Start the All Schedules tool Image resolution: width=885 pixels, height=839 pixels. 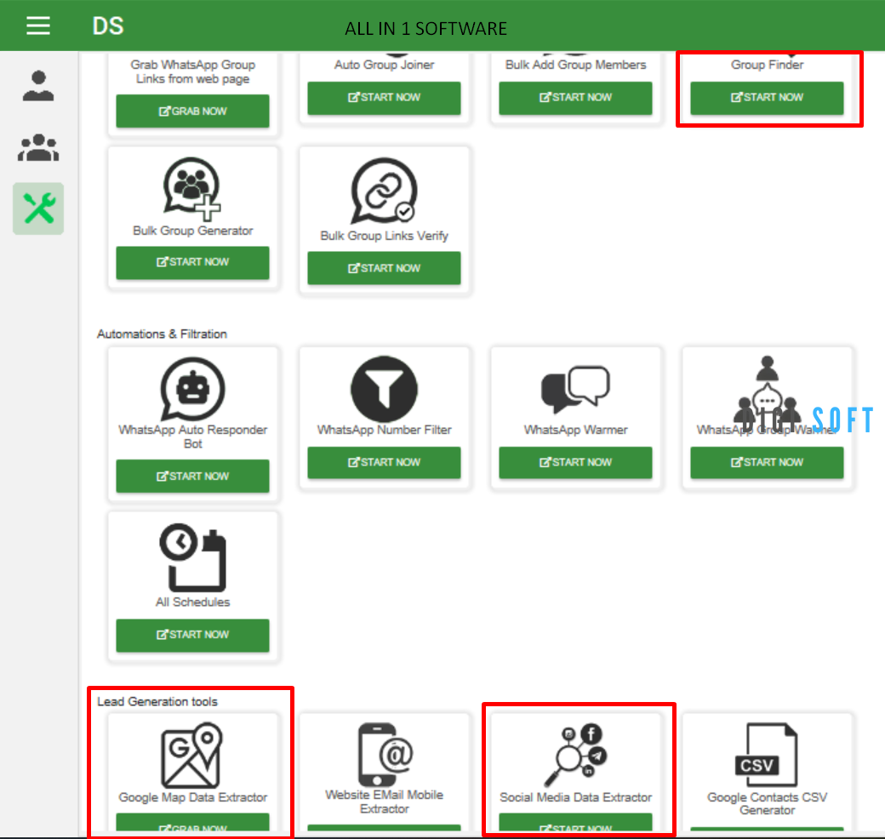click(192, 636)
